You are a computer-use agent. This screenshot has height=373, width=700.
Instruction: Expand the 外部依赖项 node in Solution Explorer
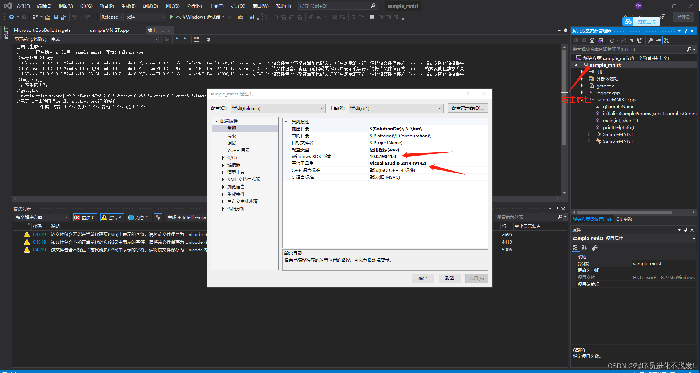pos(582,79)
